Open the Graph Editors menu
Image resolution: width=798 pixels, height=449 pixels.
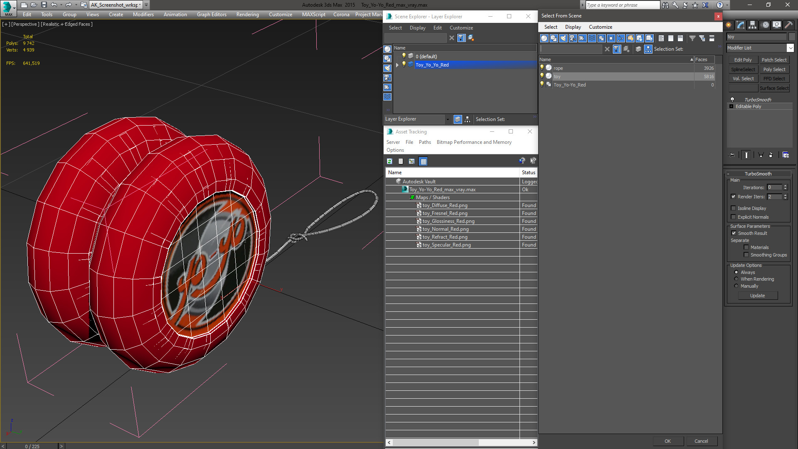(x=212, y=15)
